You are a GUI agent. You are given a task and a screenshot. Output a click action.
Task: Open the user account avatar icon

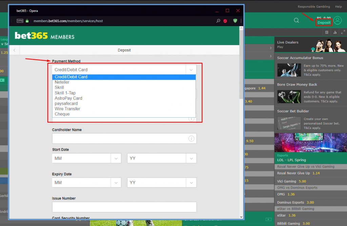click(x=338, y=20)
